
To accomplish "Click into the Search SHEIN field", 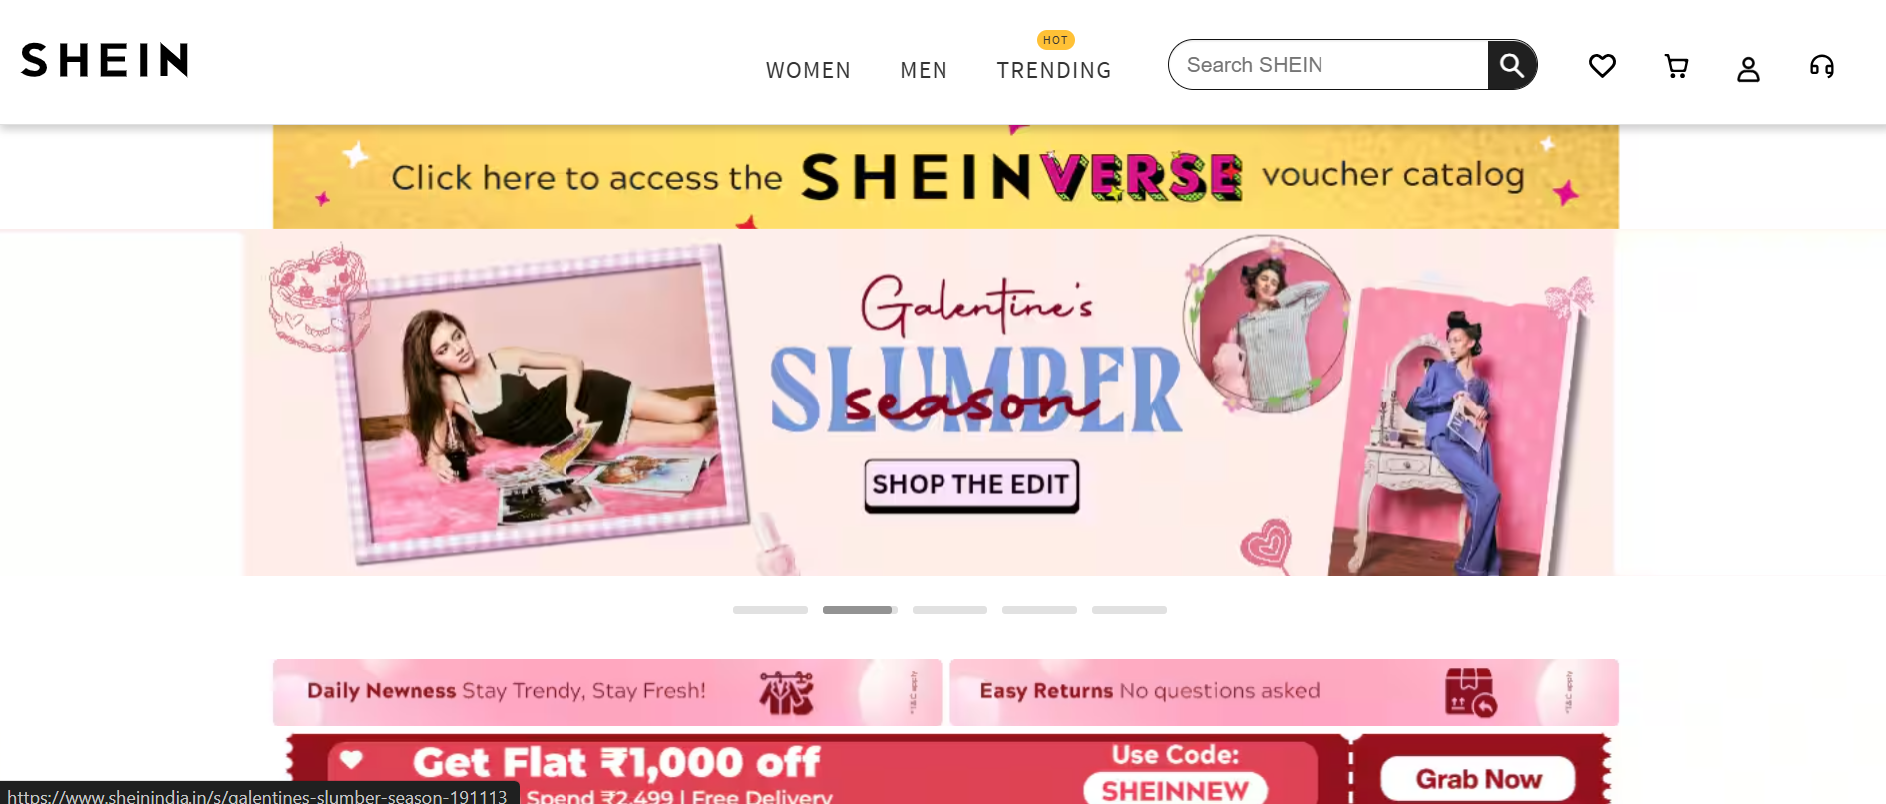I will click(x=1328, y=65).
